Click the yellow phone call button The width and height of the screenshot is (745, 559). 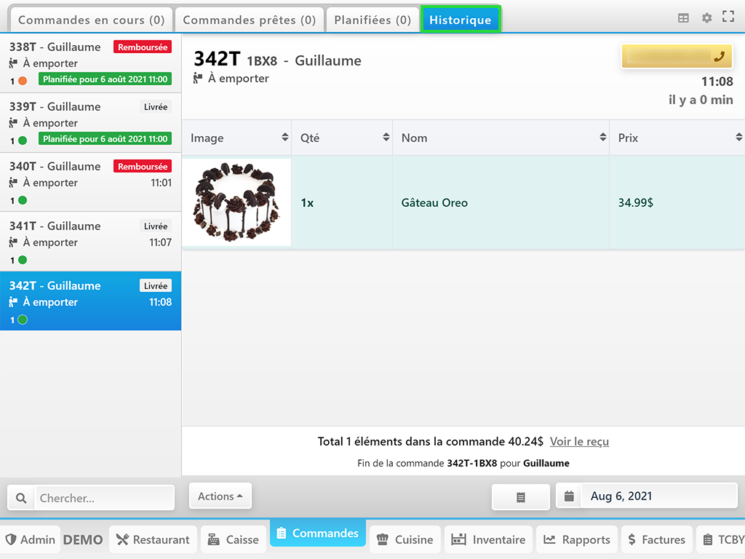(677, 56)
